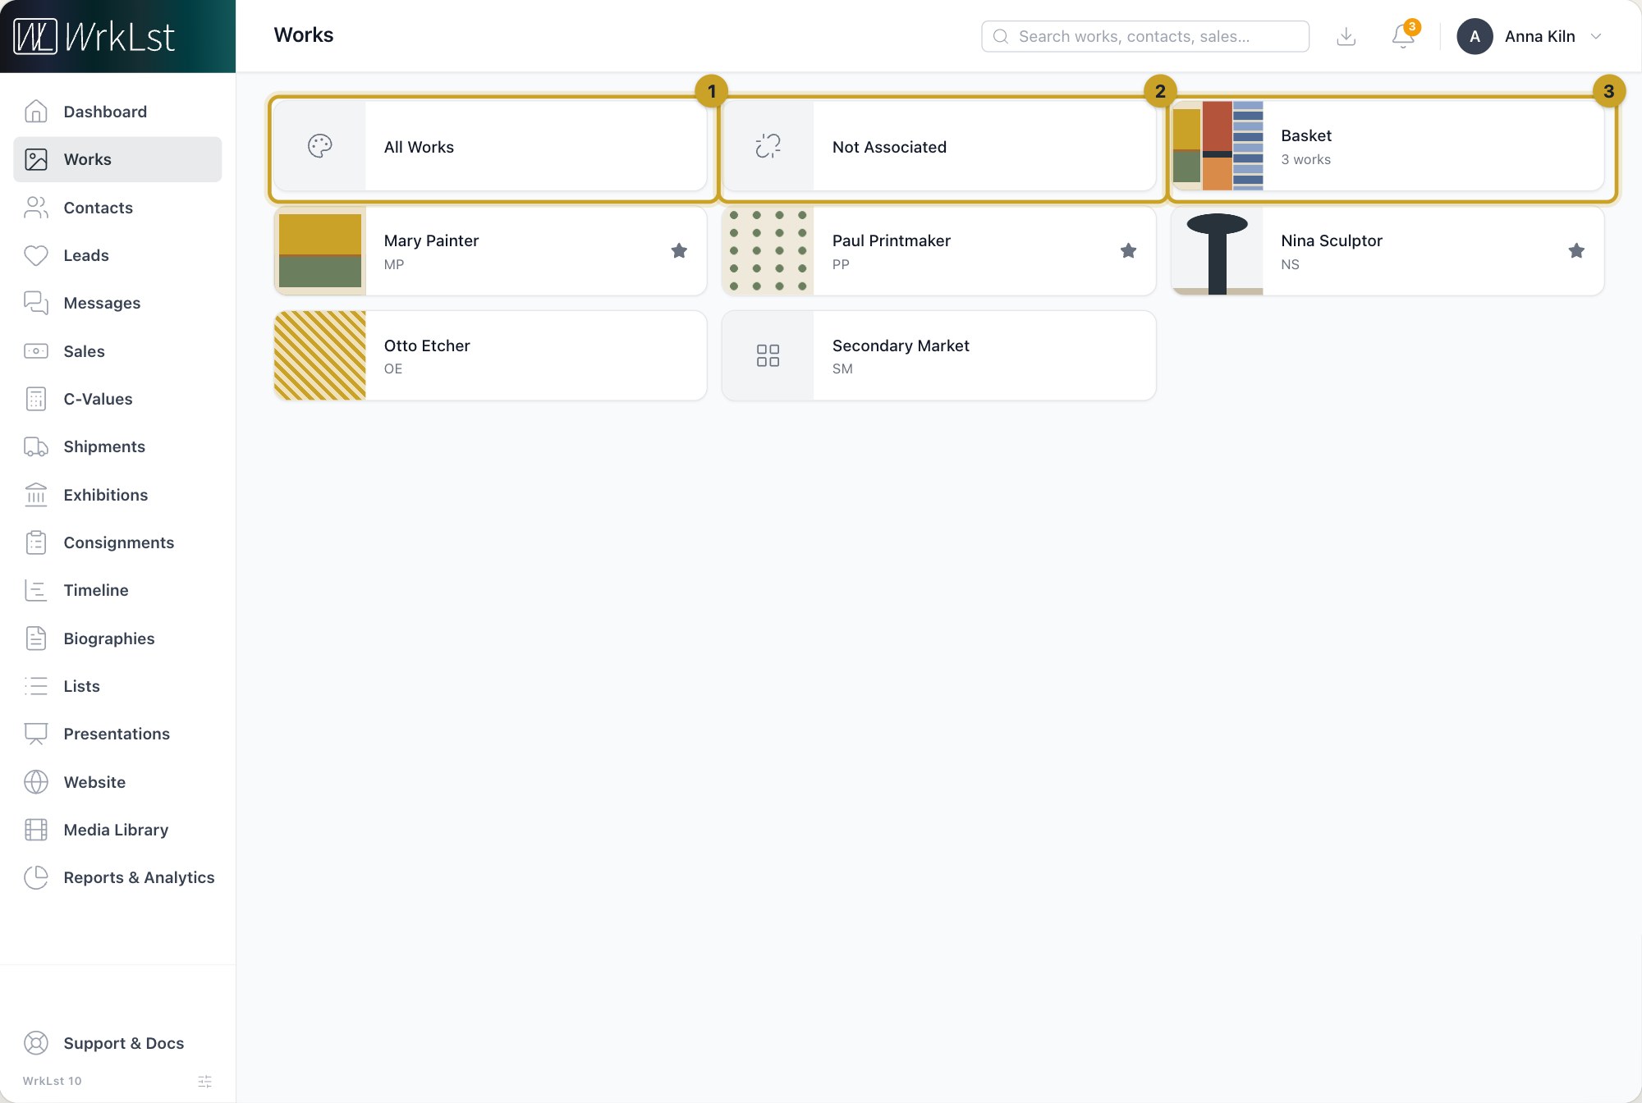Select Works in sidebar menu
The width and height of the screenshot is (1642, 1103).
pyautogui.click(x=117, y=159)
